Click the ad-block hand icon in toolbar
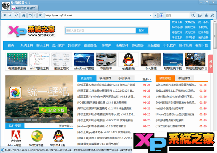Image resolution: width=217 pixels, height=153 pixels. click(x=206, y=15)
